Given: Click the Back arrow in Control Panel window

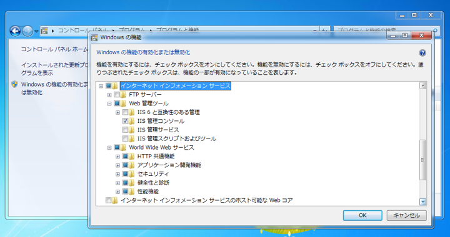Looking at the screenshot, I should (x=15, y=31).
